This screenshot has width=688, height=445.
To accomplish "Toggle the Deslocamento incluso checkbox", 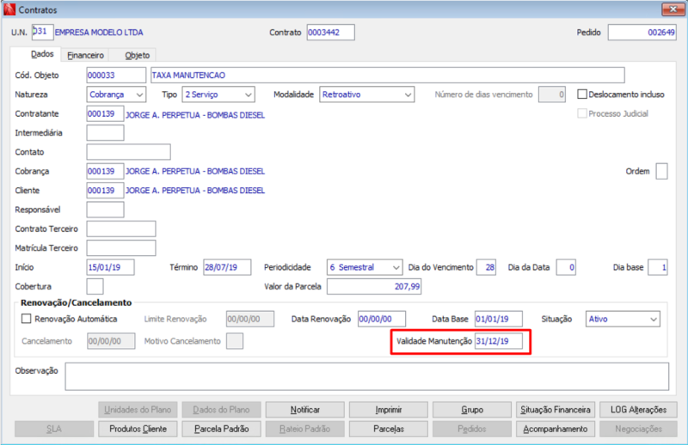I will click(x=582, y=94).
